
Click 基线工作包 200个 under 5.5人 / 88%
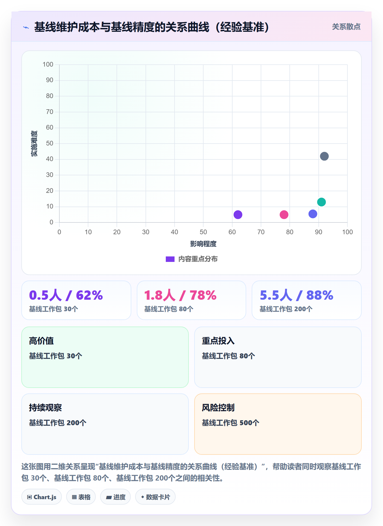[286, 309]
